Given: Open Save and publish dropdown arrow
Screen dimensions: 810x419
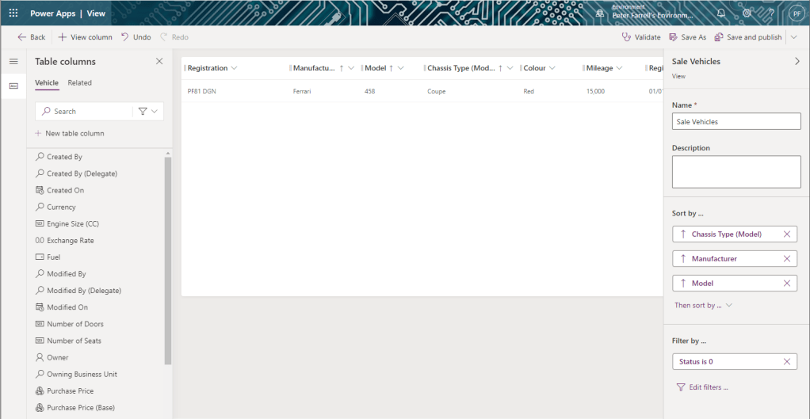Looking at the screenshot, I should click(x=794, y=37).
